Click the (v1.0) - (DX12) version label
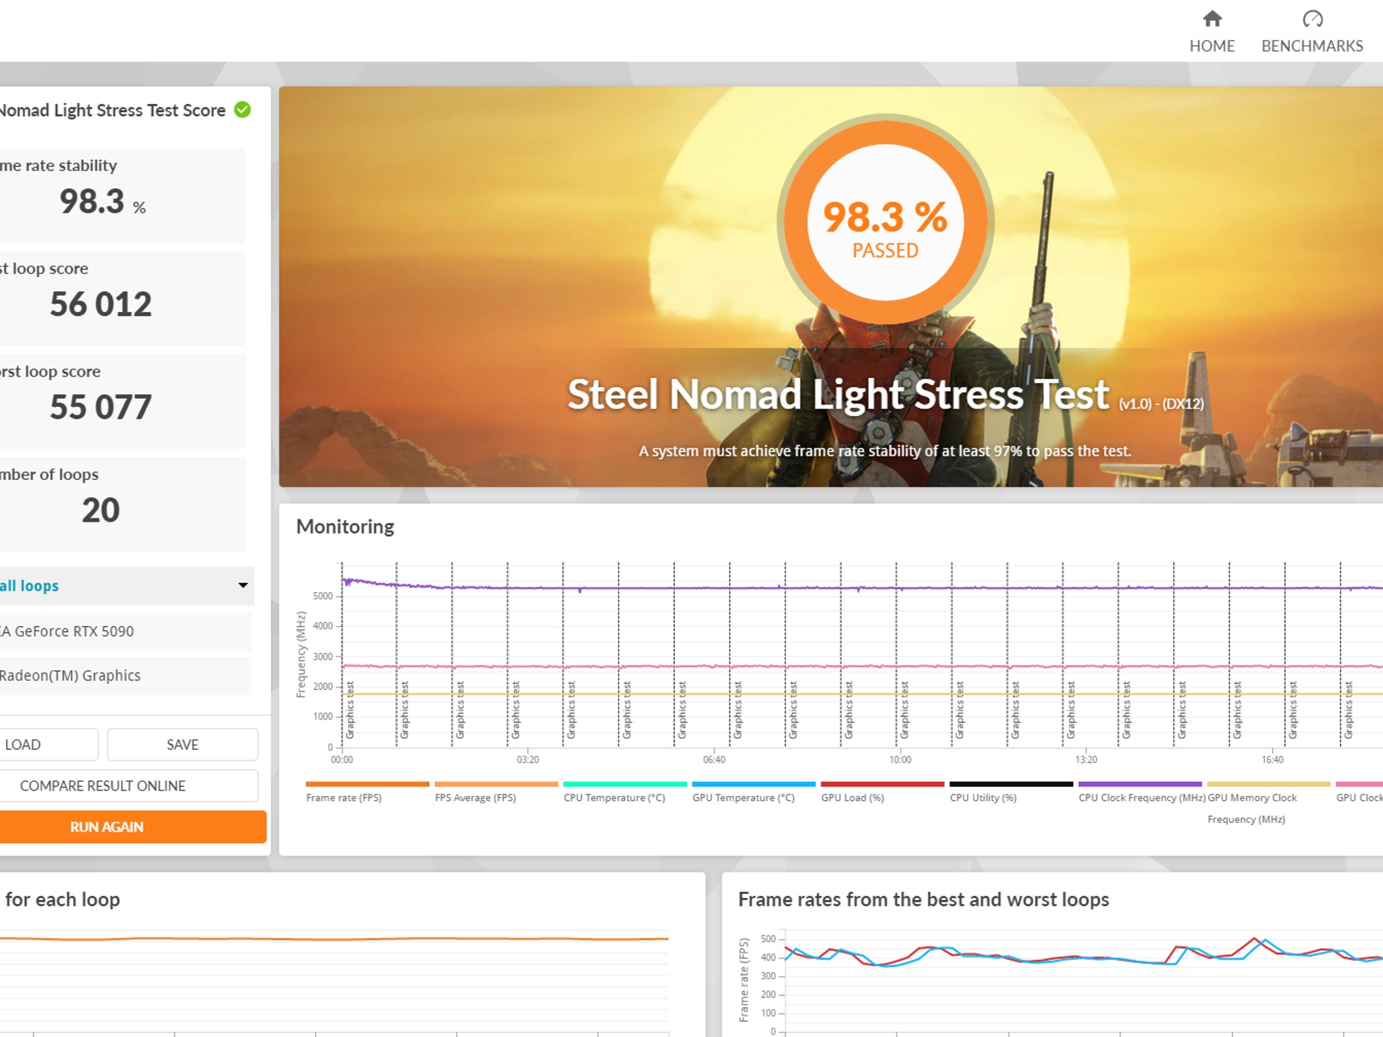1383x1037 pixels. click(1162, 404)
